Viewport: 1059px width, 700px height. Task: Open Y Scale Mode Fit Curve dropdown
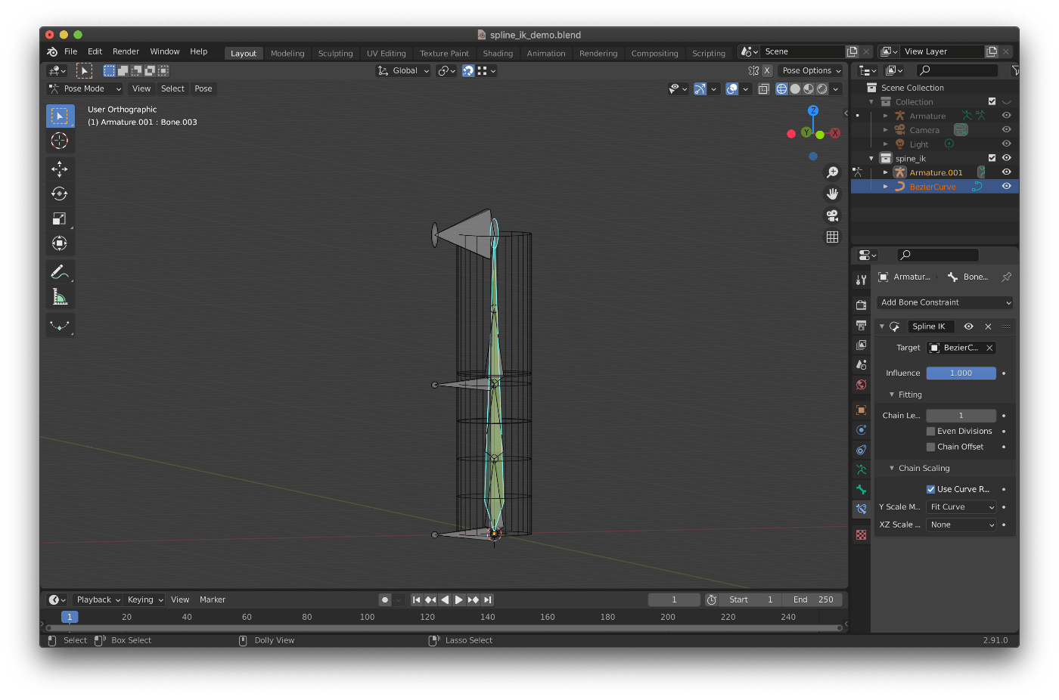pos(961,507)
